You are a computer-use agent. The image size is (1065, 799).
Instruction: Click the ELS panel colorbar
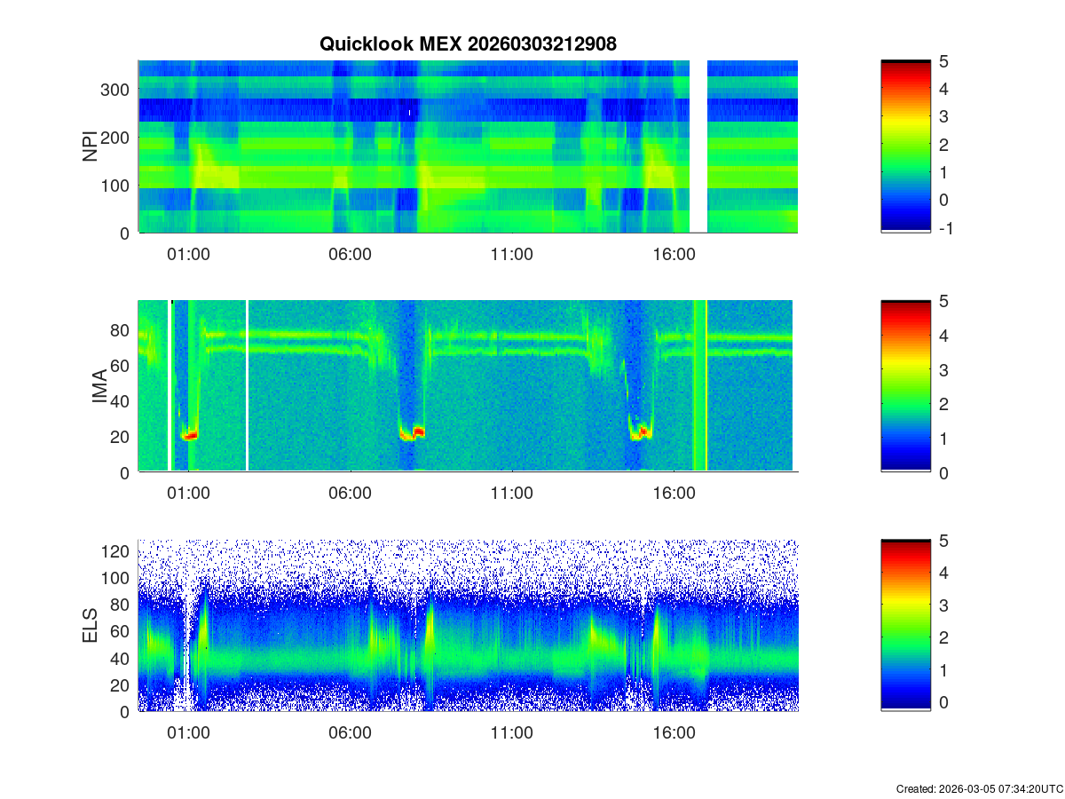pyautogui.click(x=905, y=625)
